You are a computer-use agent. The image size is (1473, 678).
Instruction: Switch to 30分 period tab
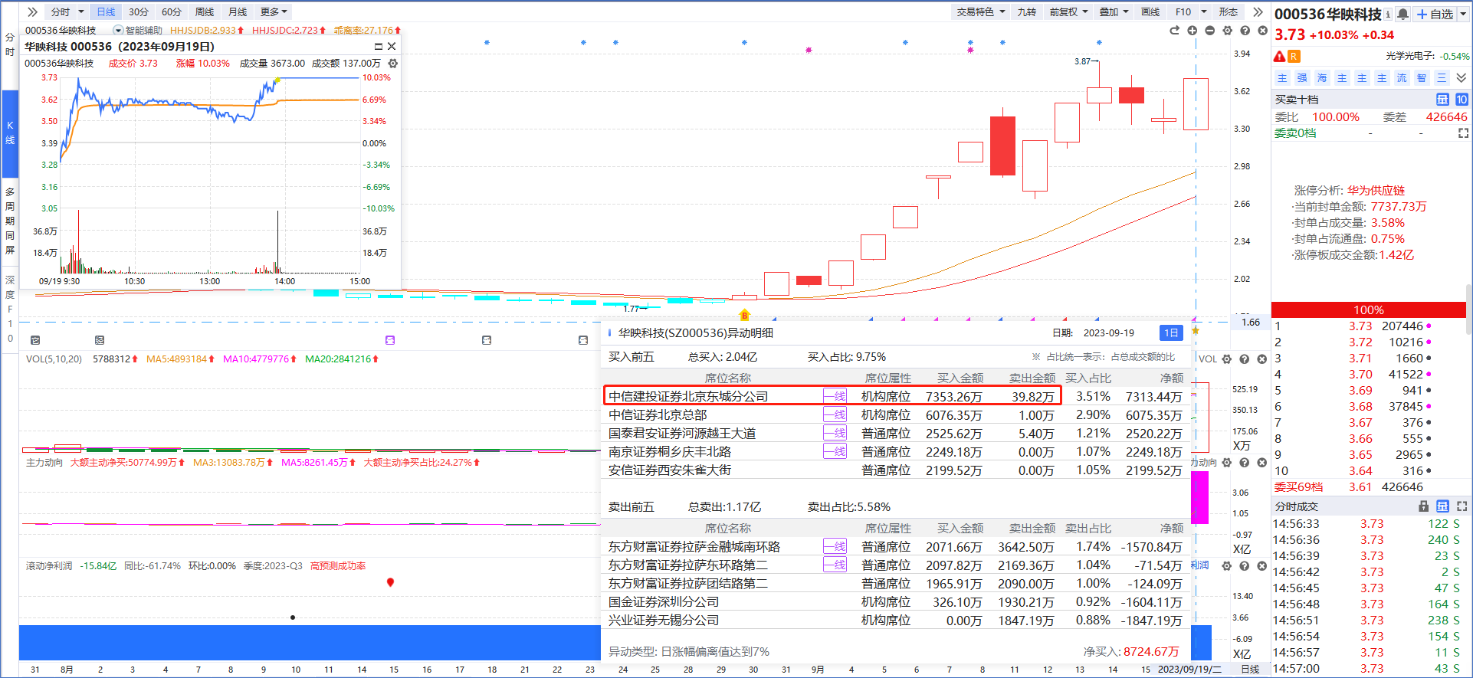[139, 11]
